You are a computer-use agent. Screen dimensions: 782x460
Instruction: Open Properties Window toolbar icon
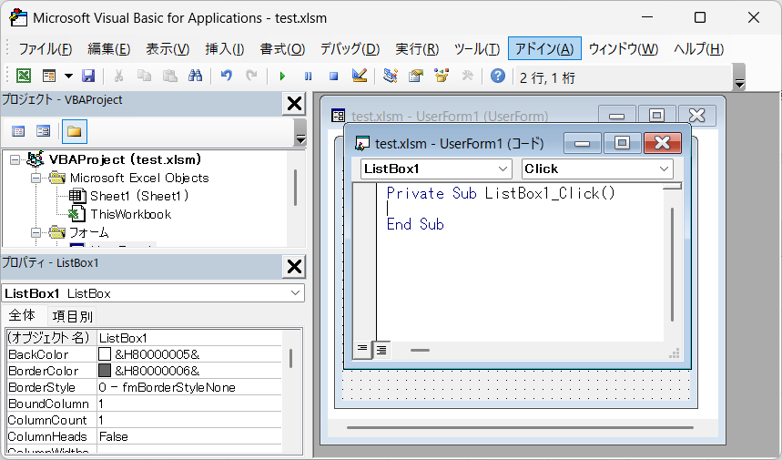pos(415,76)
